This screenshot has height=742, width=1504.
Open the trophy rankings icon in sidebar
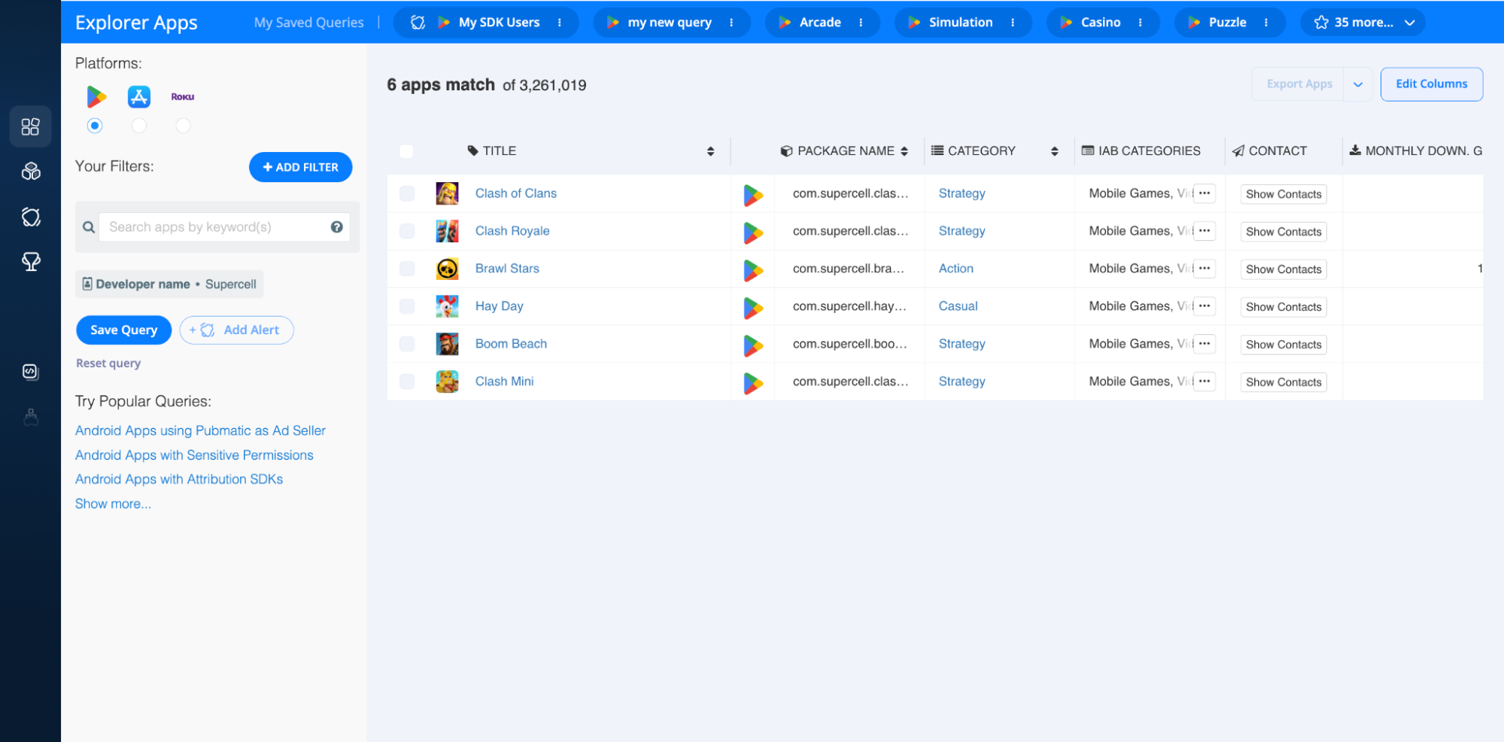tap(31, 262)
